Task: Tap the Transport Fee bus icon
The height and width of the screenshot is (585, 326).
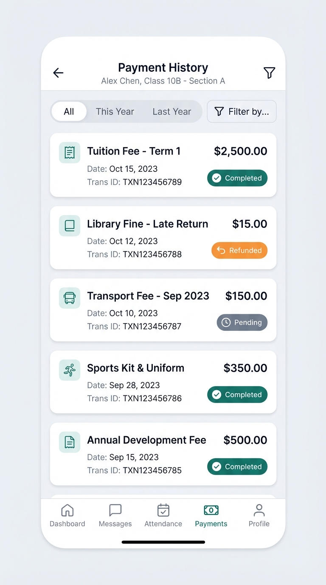Action: 70,298
